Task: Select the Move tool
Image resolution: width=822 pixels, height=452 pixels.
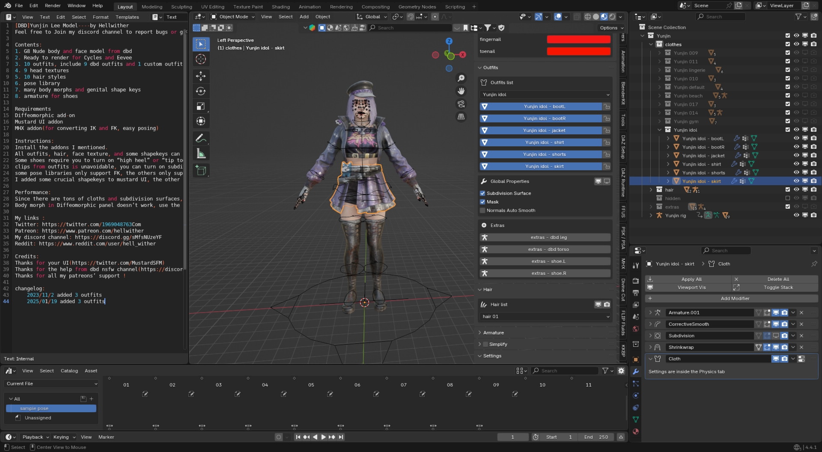Action: (201, 76)
